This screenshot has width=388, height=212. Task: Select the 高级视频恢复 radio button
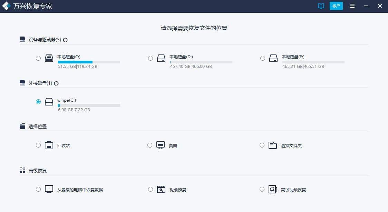coord(262,189)
